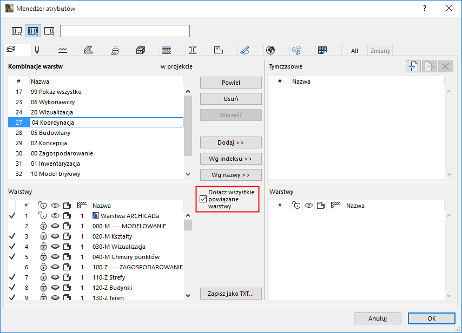Click the Usuń button
Viewport: 462px width, 333px height.
[x=230, y=99]
